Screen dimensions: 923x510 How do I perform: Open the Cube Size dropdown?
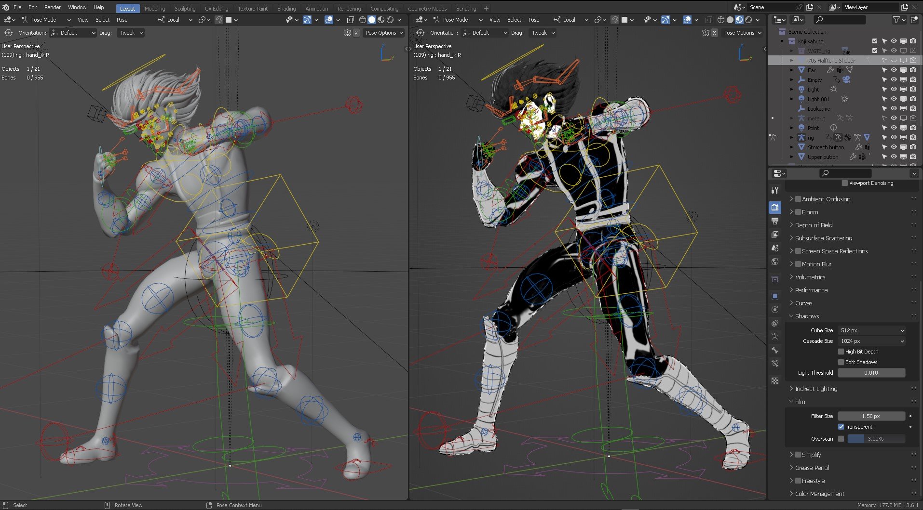tap(871, 330)
